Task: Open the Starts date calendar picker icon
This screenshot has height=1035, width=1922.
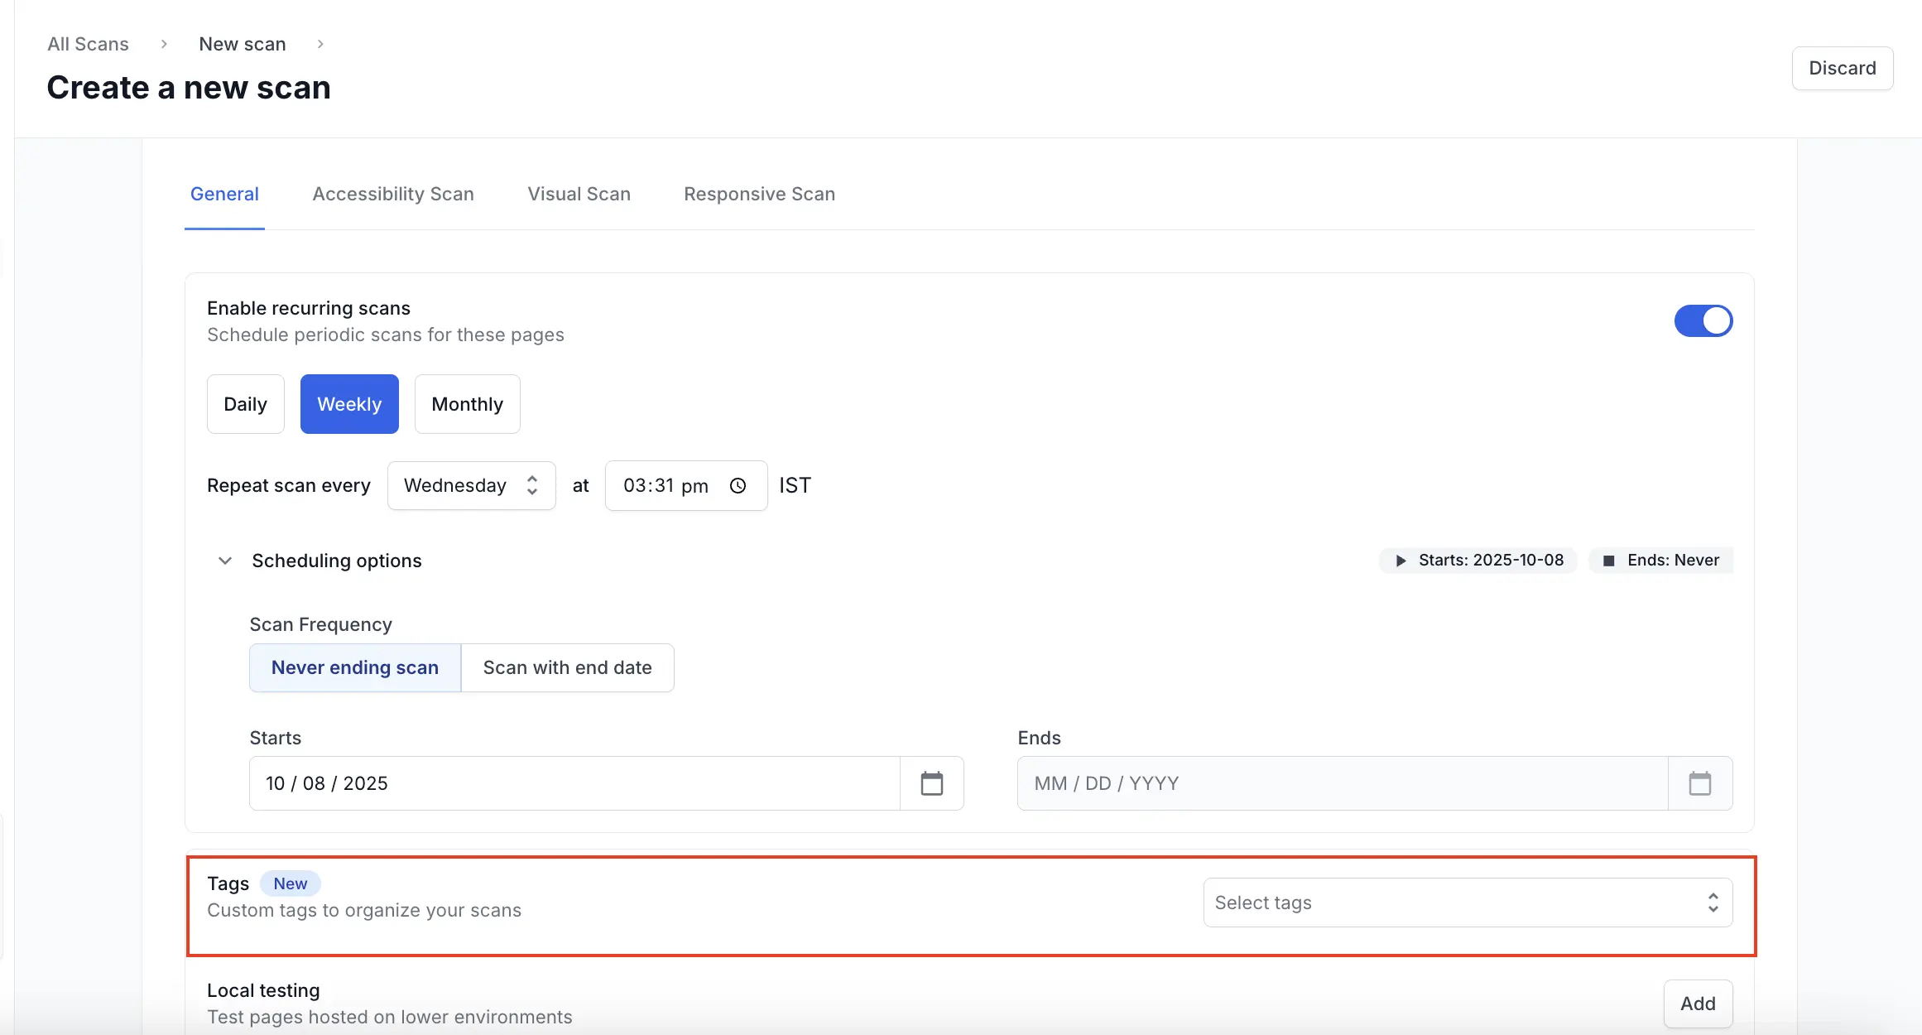Action: click(931, 783)
